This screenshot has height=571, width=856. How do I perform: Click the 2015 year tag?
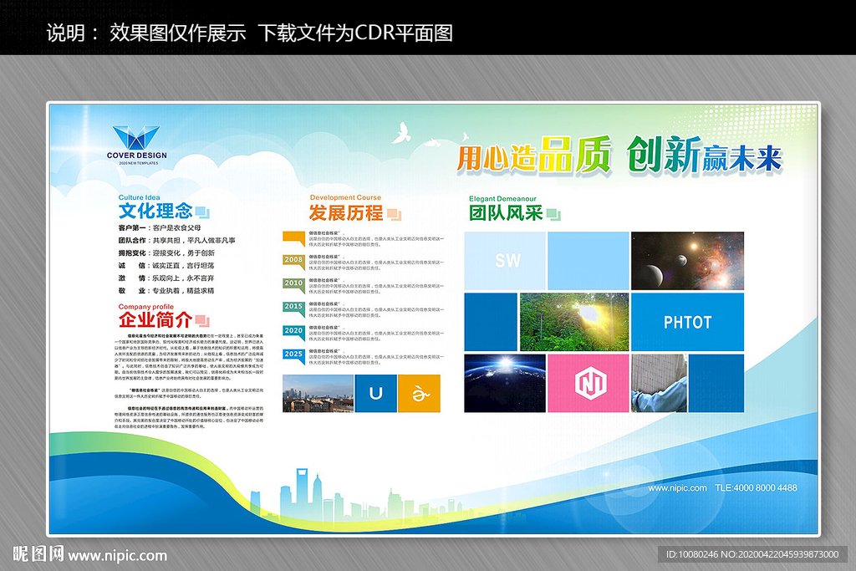293,308
